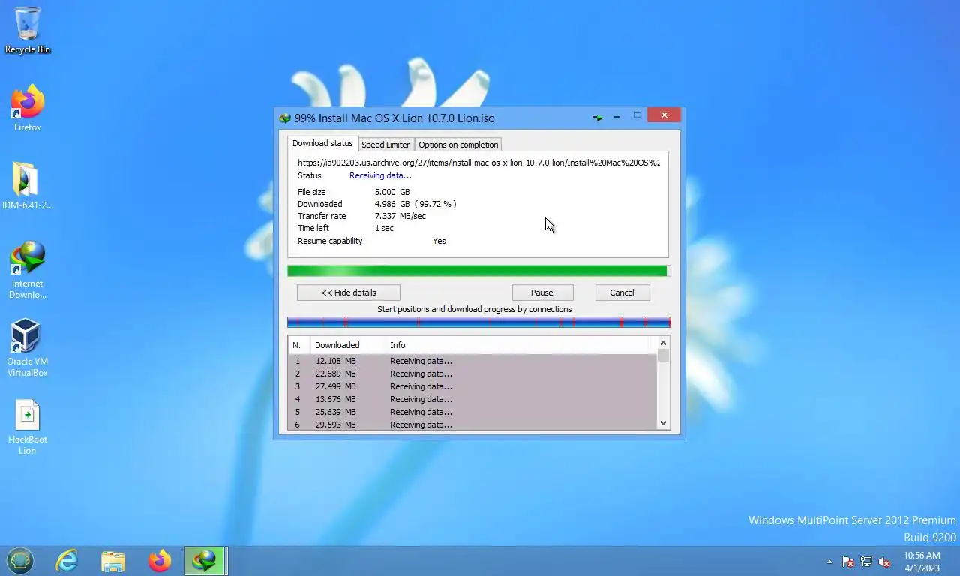Click the N. column header

pos(299,345)
